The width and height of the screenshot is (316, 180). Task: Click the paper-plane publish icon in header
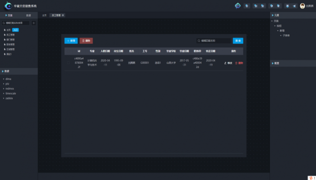[294, 6]
